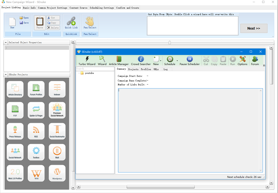
Task: Launch Turbo Wizard in SEnuke window
Action: coord(87,61)
